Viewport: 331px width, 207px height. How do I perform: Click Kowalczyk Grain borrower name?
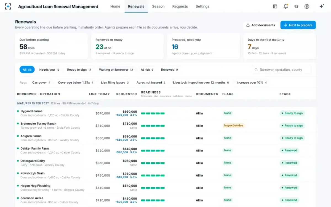click(x=33, y=173)
